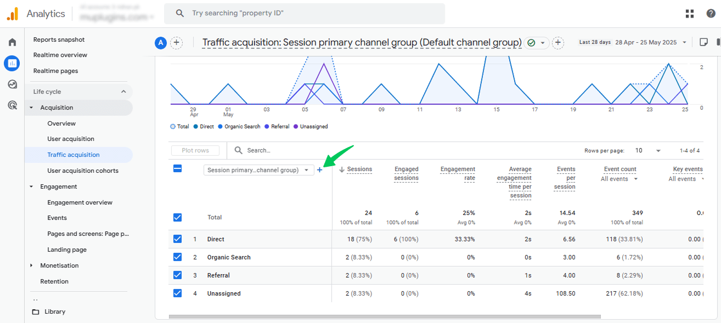
Task: Add filter via plus icon beside title
Action: [x=558, y=43]
